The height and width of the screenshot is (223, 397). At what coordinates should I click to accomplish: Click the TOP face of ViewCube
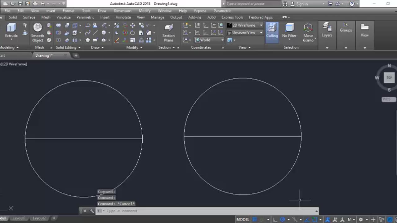click(389, 78)
